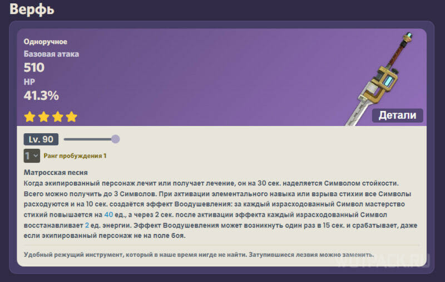The width and height of the screenshot is (445, 282).
Task: Open the Детали button on weapon card
Action: click(x=397, y=115)
